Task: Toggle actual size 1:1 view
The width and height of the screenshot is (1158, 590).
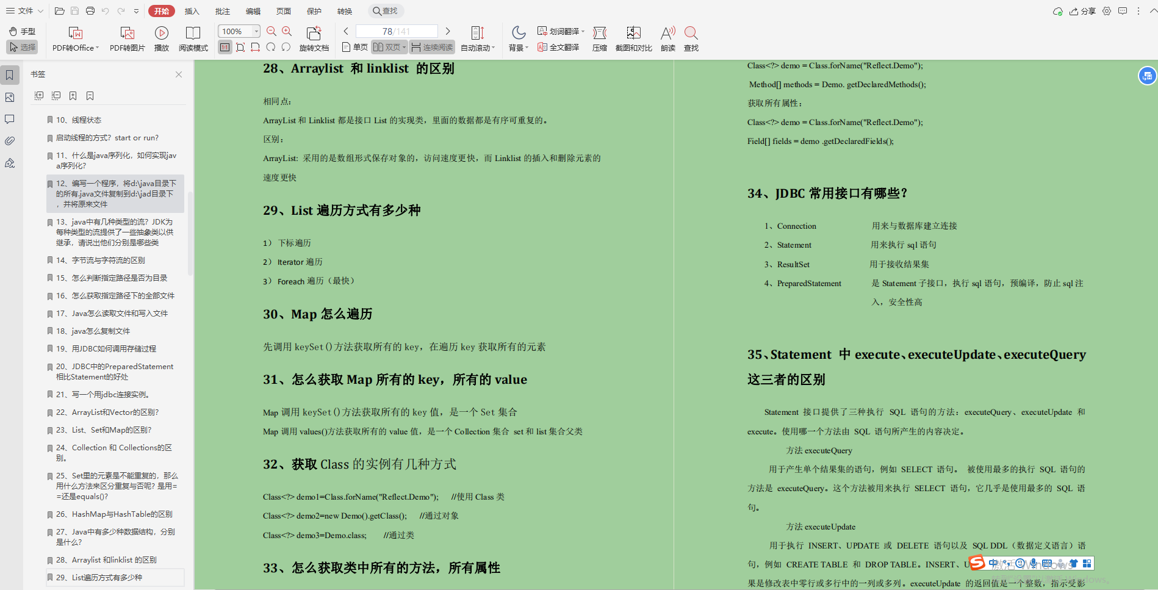Action: [x=225, y=47]
